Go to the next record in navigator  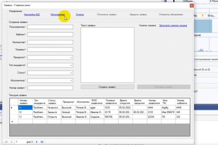click(37, 142)
